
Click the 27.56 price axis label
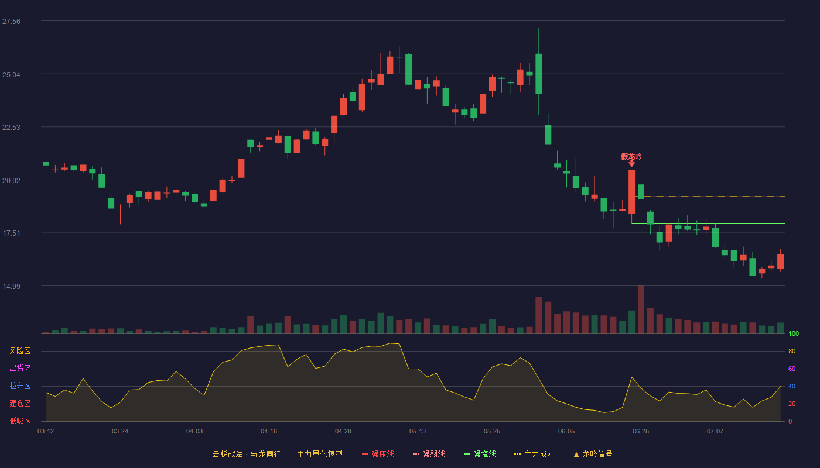click(x=11, y=22)
